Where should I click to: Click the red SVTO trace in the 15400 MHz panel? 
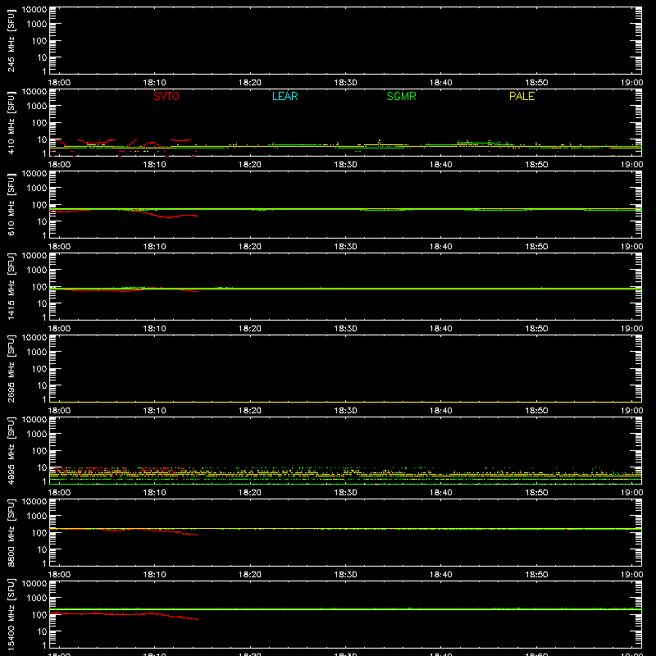click(x=125, y=613)
